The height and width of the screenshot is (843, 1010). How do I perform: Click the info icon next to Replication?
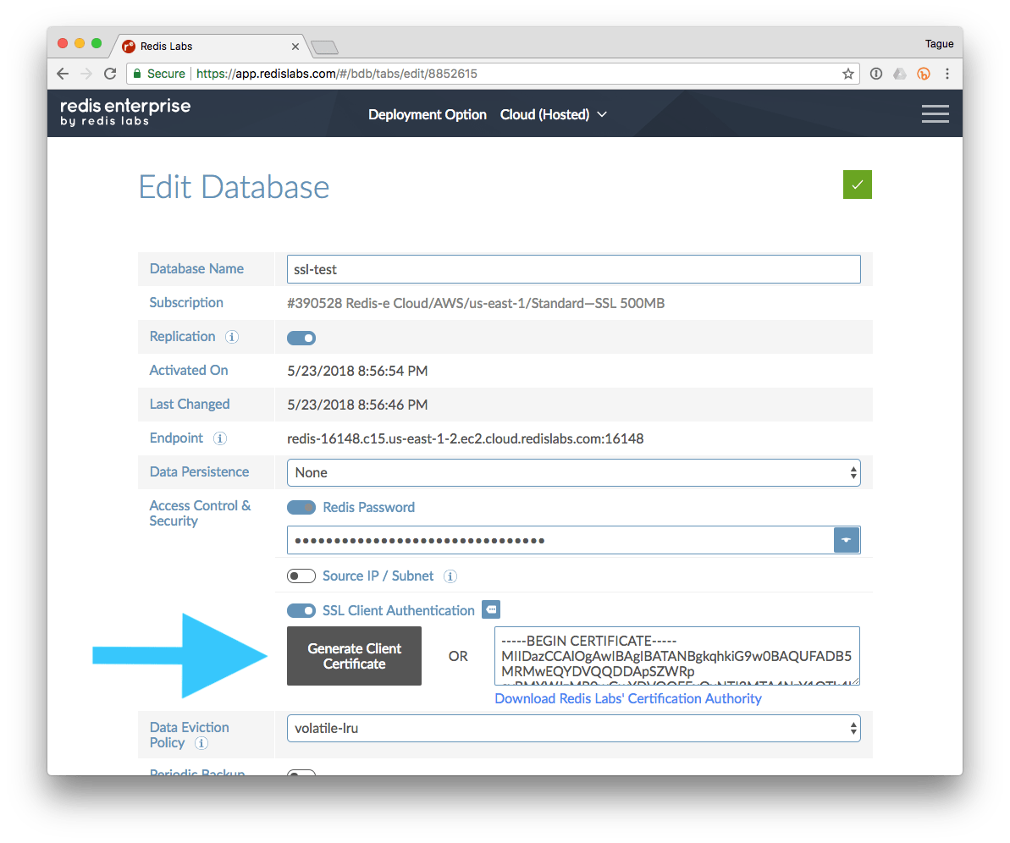click(232, 337)
